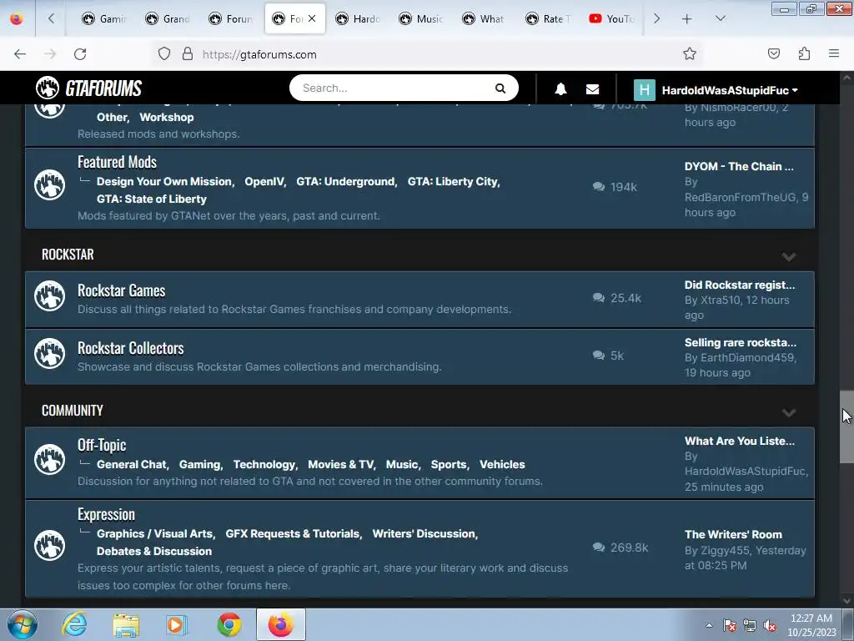Click the tracking protection shield icon
The height and width of the screenshot is (641, 854).
tap(164, 53)
